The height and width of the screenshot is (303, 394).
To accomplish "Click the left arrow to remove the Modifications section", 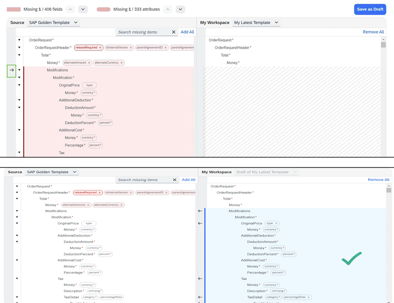I will click(x=200, y=211).
